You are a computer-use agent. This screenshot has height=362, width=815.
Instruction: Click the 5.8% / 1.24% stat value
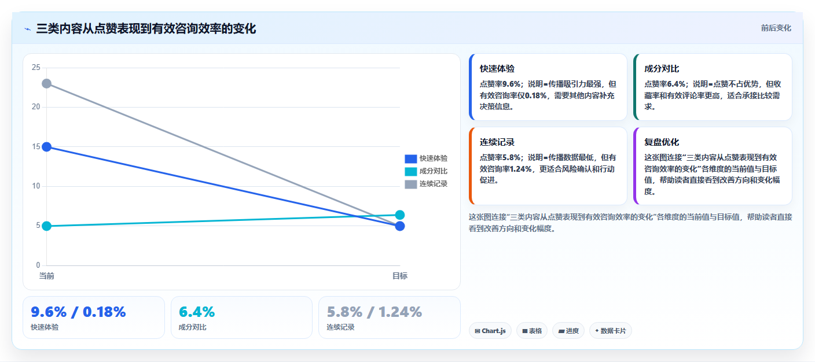pos(375,312)
